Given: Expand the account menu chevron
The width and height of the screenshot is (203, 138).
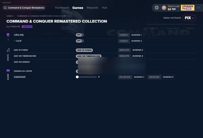Looking at the screenshot, I should coord(198,8).
